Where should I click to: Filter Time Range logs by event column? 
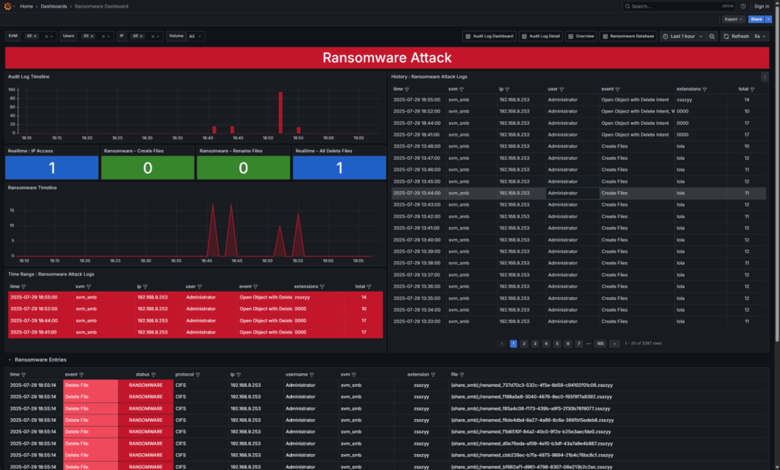(x=255, y=287)
